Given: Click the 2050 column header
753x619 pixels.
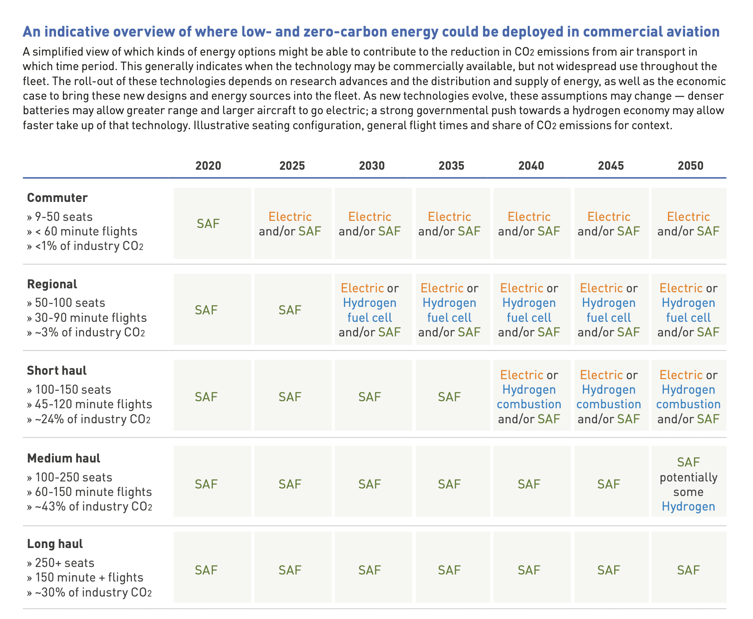Looking at the screenshot, I should tap(690, 166).
